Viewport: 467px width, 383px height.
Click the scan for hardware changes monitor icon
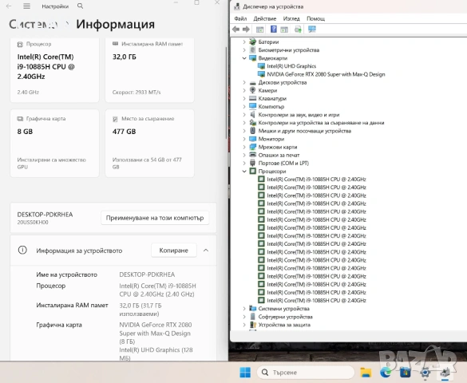pos(312,30)
